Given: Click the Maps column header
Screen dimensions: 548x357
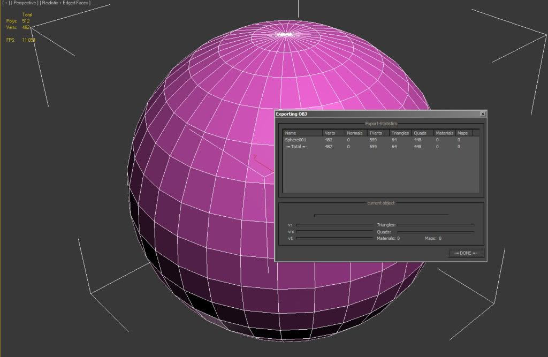Looking at the screenshot, I should 462,133.
